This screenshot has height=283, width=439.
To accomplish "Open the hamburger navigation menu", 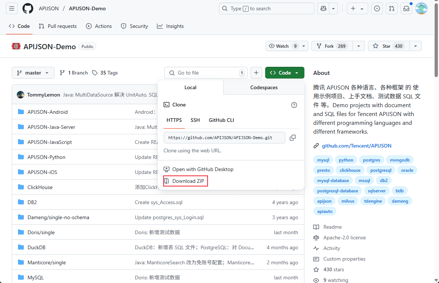I will [x=12, y=8].
